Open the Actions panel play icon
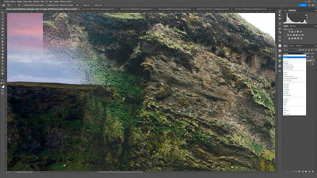Viewport: 317px width, 178px height. [279, 15]
